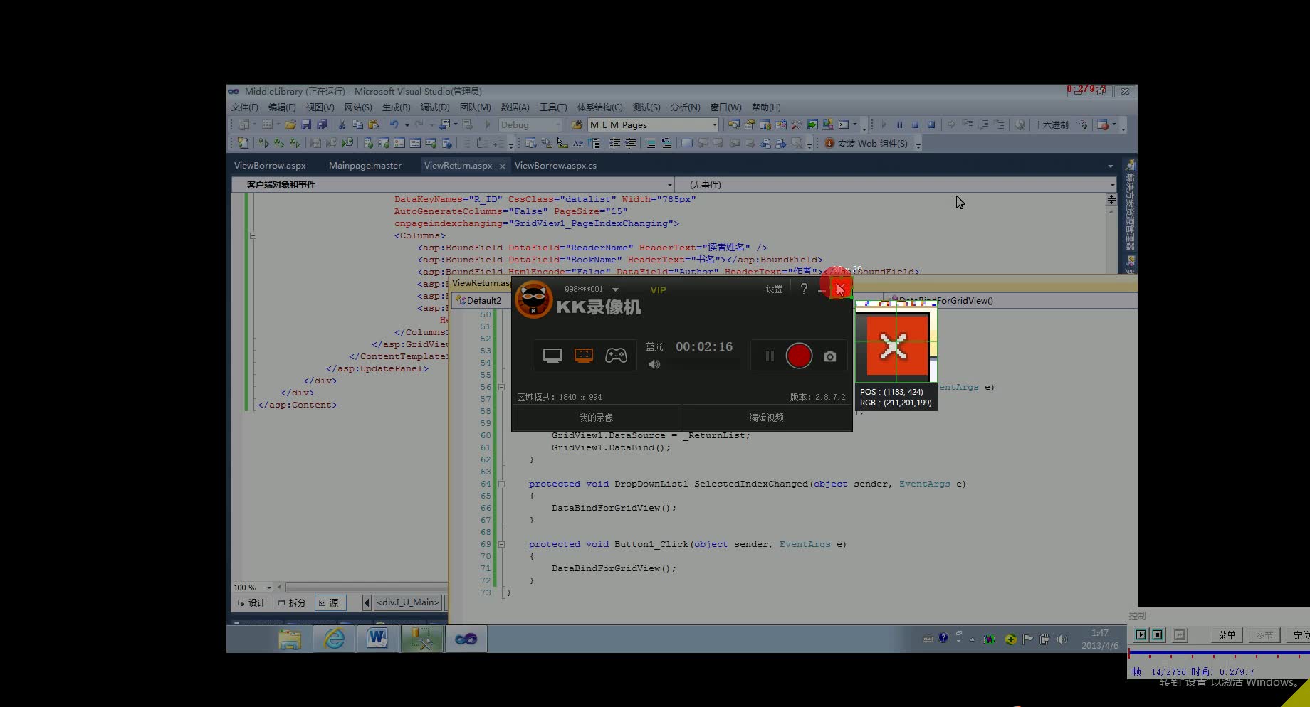Open Internet Explorer from the taskbar
The height and width of the screenshot is (707, 1310).
click(x=334, y=639)
